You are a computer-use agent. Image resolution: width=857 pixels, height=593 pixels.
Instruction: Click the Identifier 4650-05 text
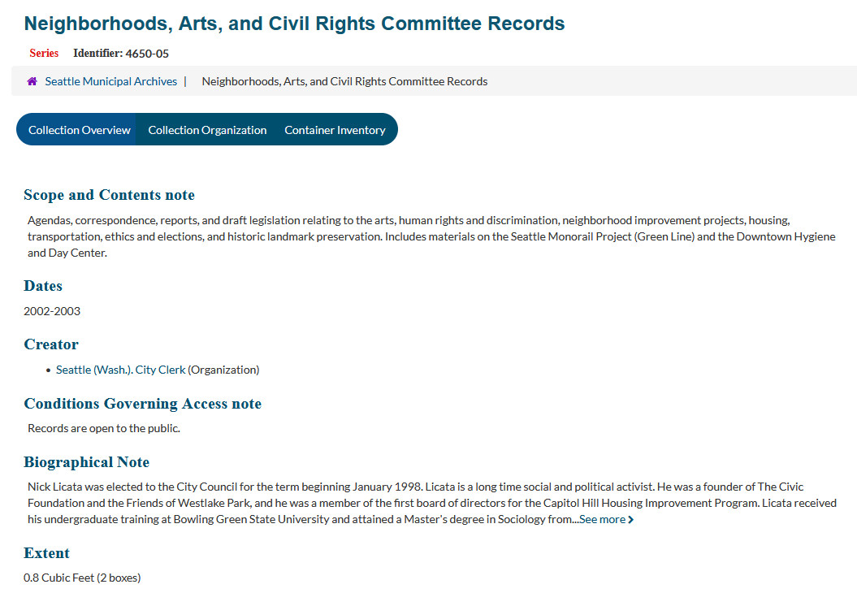(x=121, y=54)
